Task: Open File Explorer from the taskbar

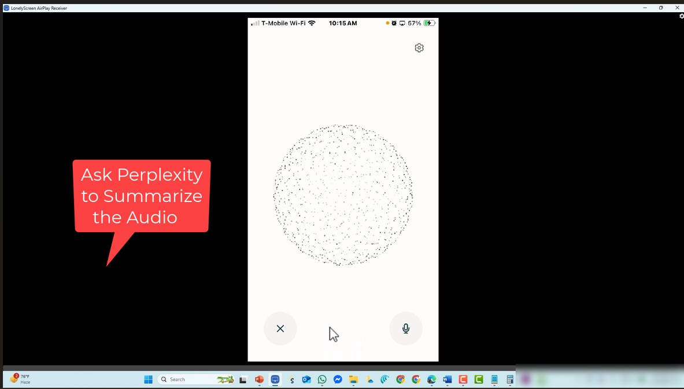Action: click(353, 379)
